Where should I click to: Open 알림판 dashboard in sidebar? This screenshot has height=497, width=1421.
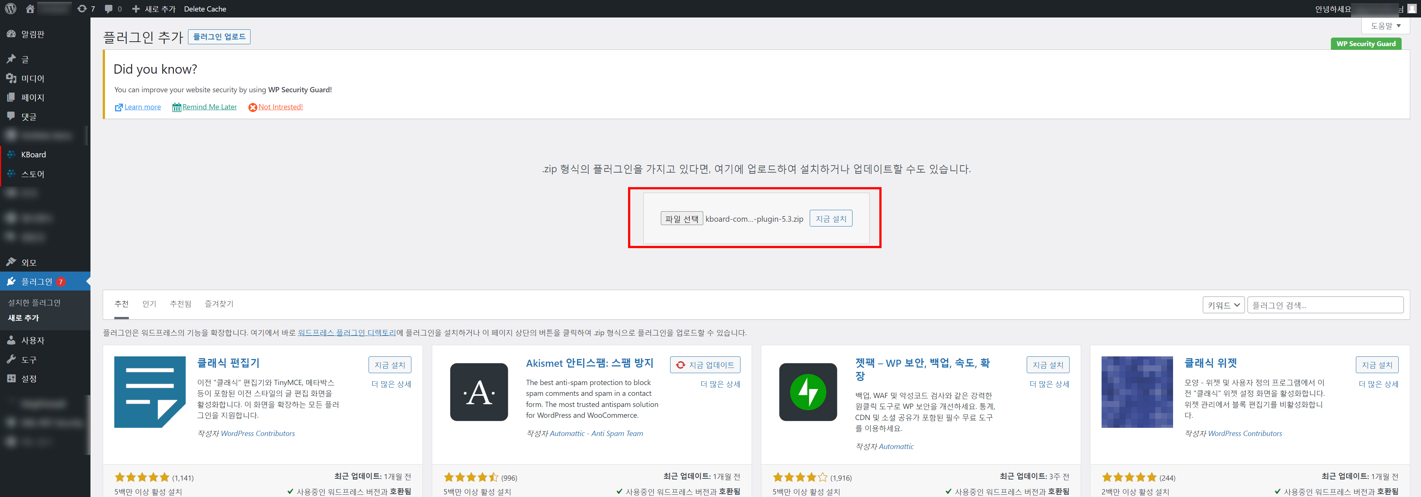pyautogui.click(x=32, y=34)
